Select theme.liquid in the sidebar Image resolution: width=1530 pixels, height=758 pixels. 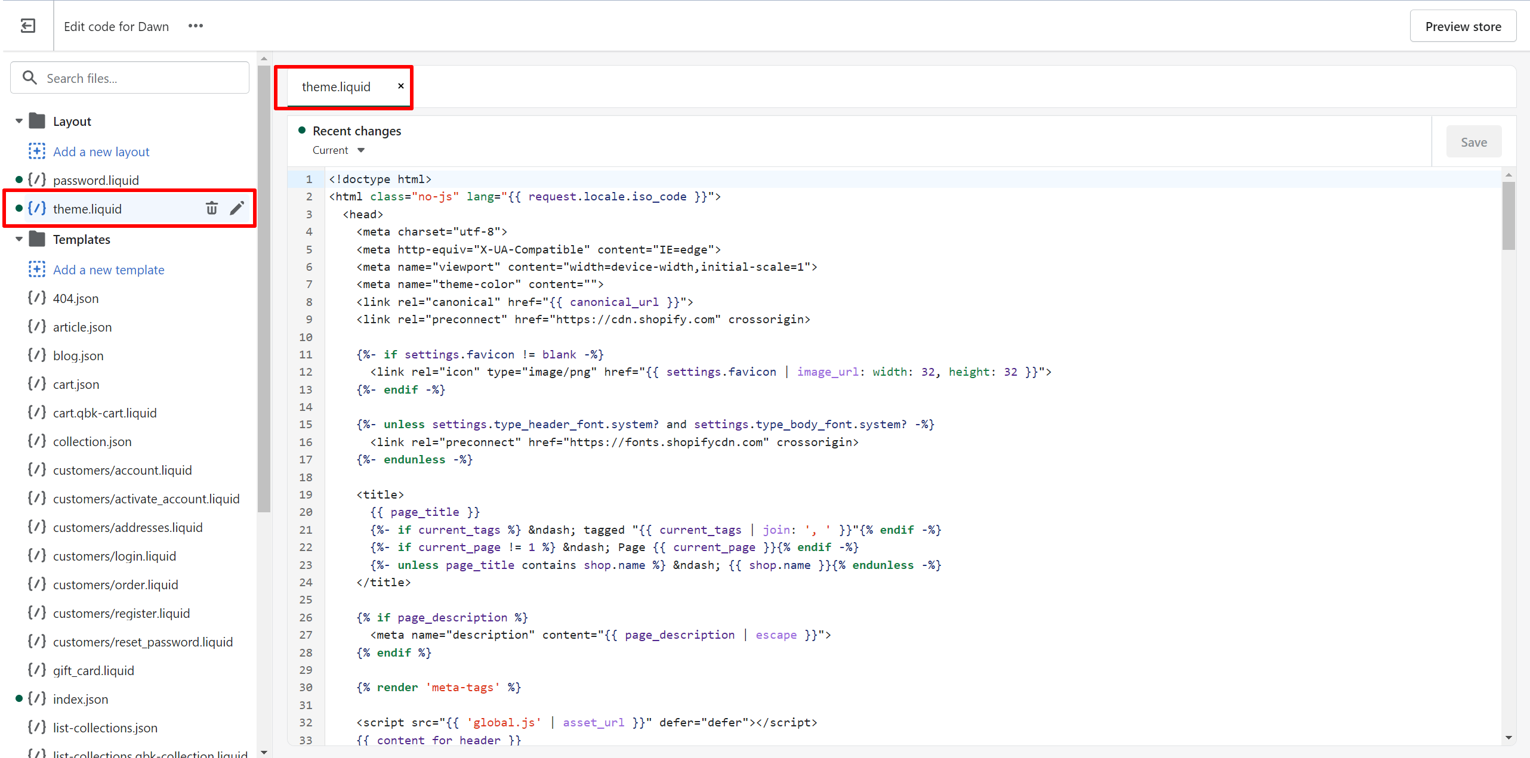[x=87, y=209]
